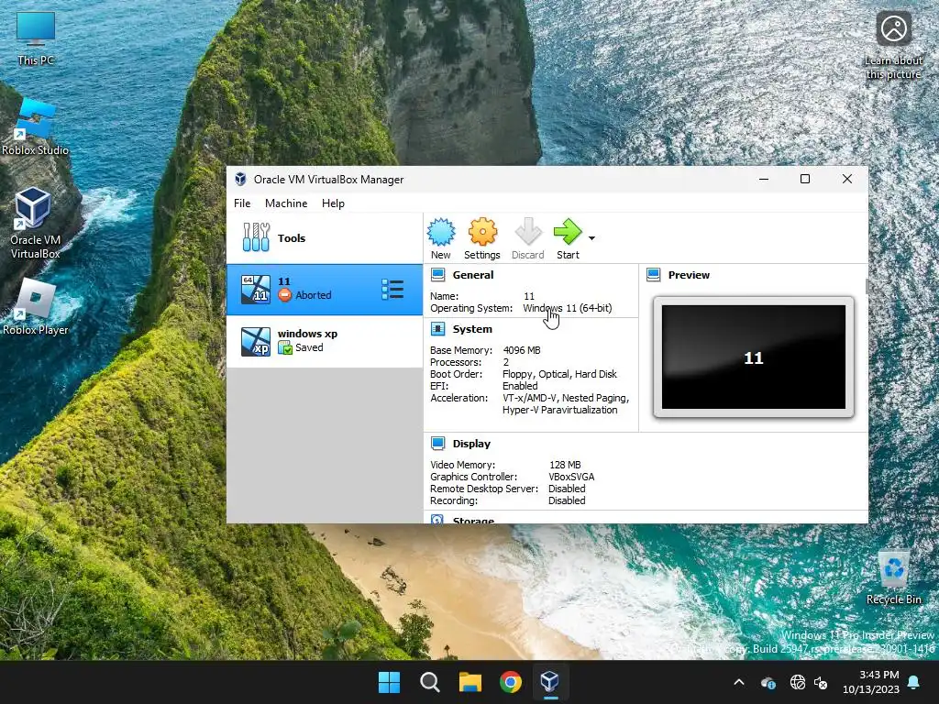939x704 pixels.
Task: Expand the Start button dropdown arrow
Action: [591, 238]
